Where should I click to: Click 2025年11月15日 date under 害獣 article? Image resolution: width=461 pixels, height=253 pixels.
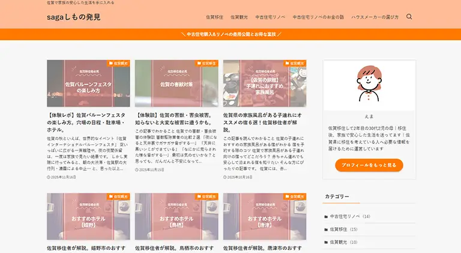click(149, 170)
